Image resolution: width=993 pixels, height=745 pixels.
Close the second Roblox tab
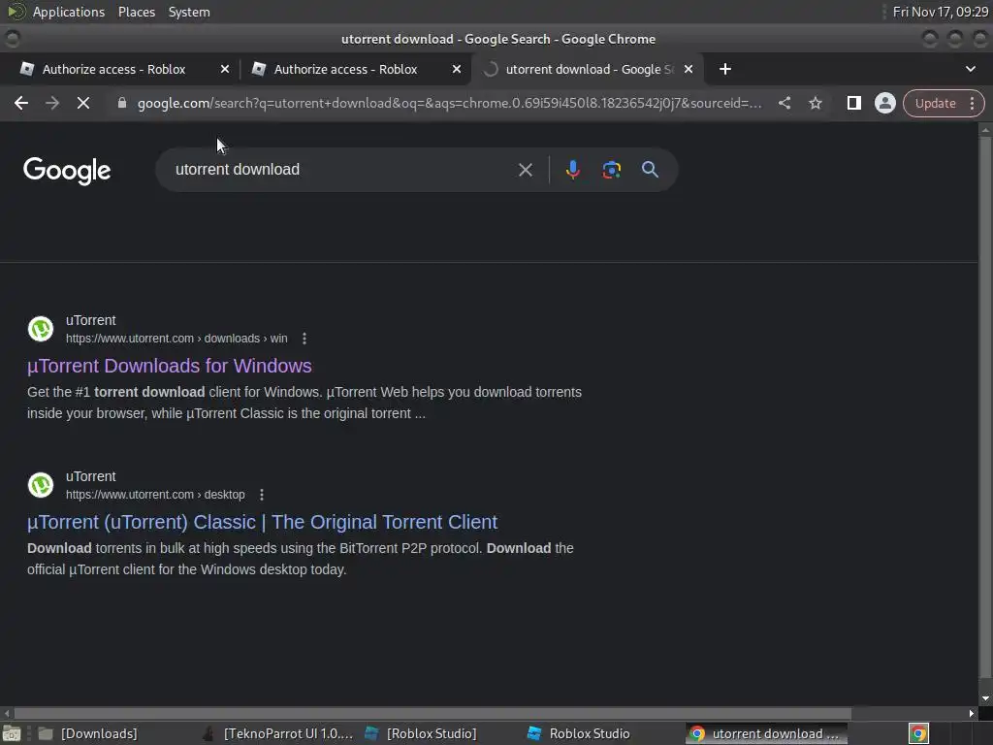tap(457, 69)
